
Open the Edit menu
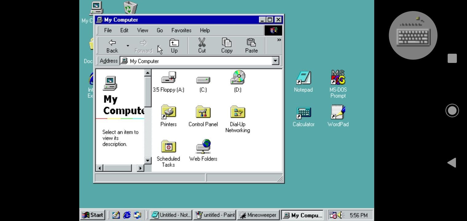[x=124, y=30]
